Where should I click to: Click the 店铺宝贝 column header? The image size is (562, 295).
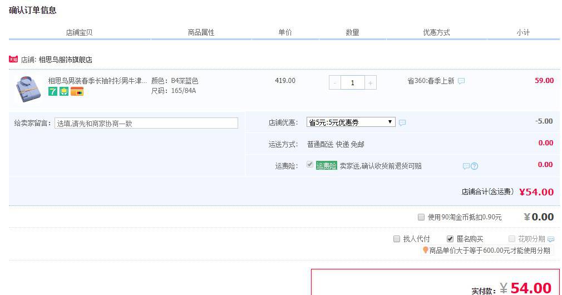click(79, 32)
